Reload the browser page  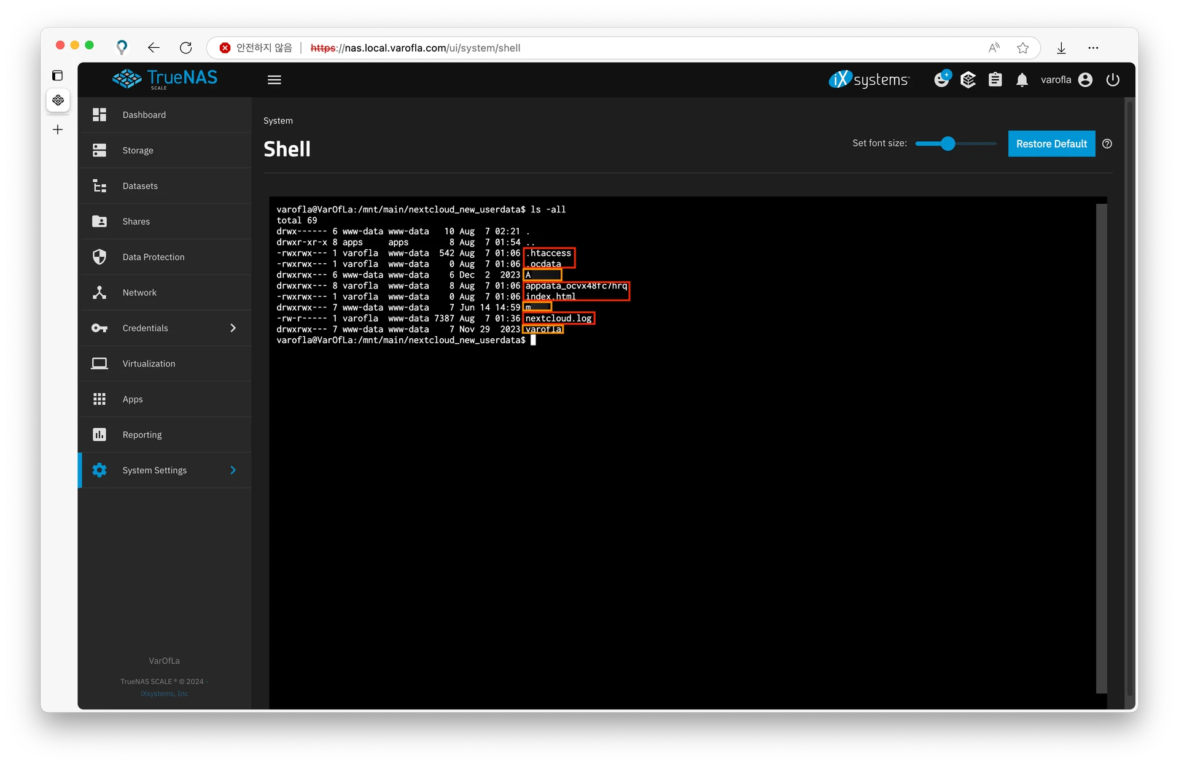point(185,48)
